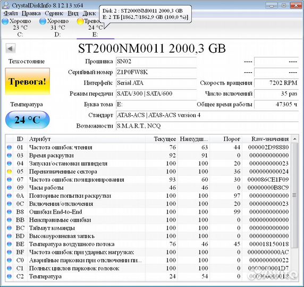Click status dot of Температура воздушного потока row
The image size is (304, 287).
point(10,244)
